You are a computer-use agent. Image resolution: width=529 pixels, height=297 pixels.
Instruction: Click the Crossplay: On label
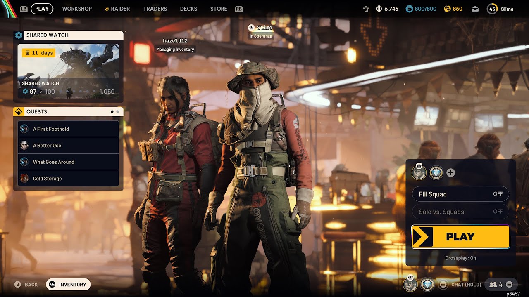click(x=460, y=258)
